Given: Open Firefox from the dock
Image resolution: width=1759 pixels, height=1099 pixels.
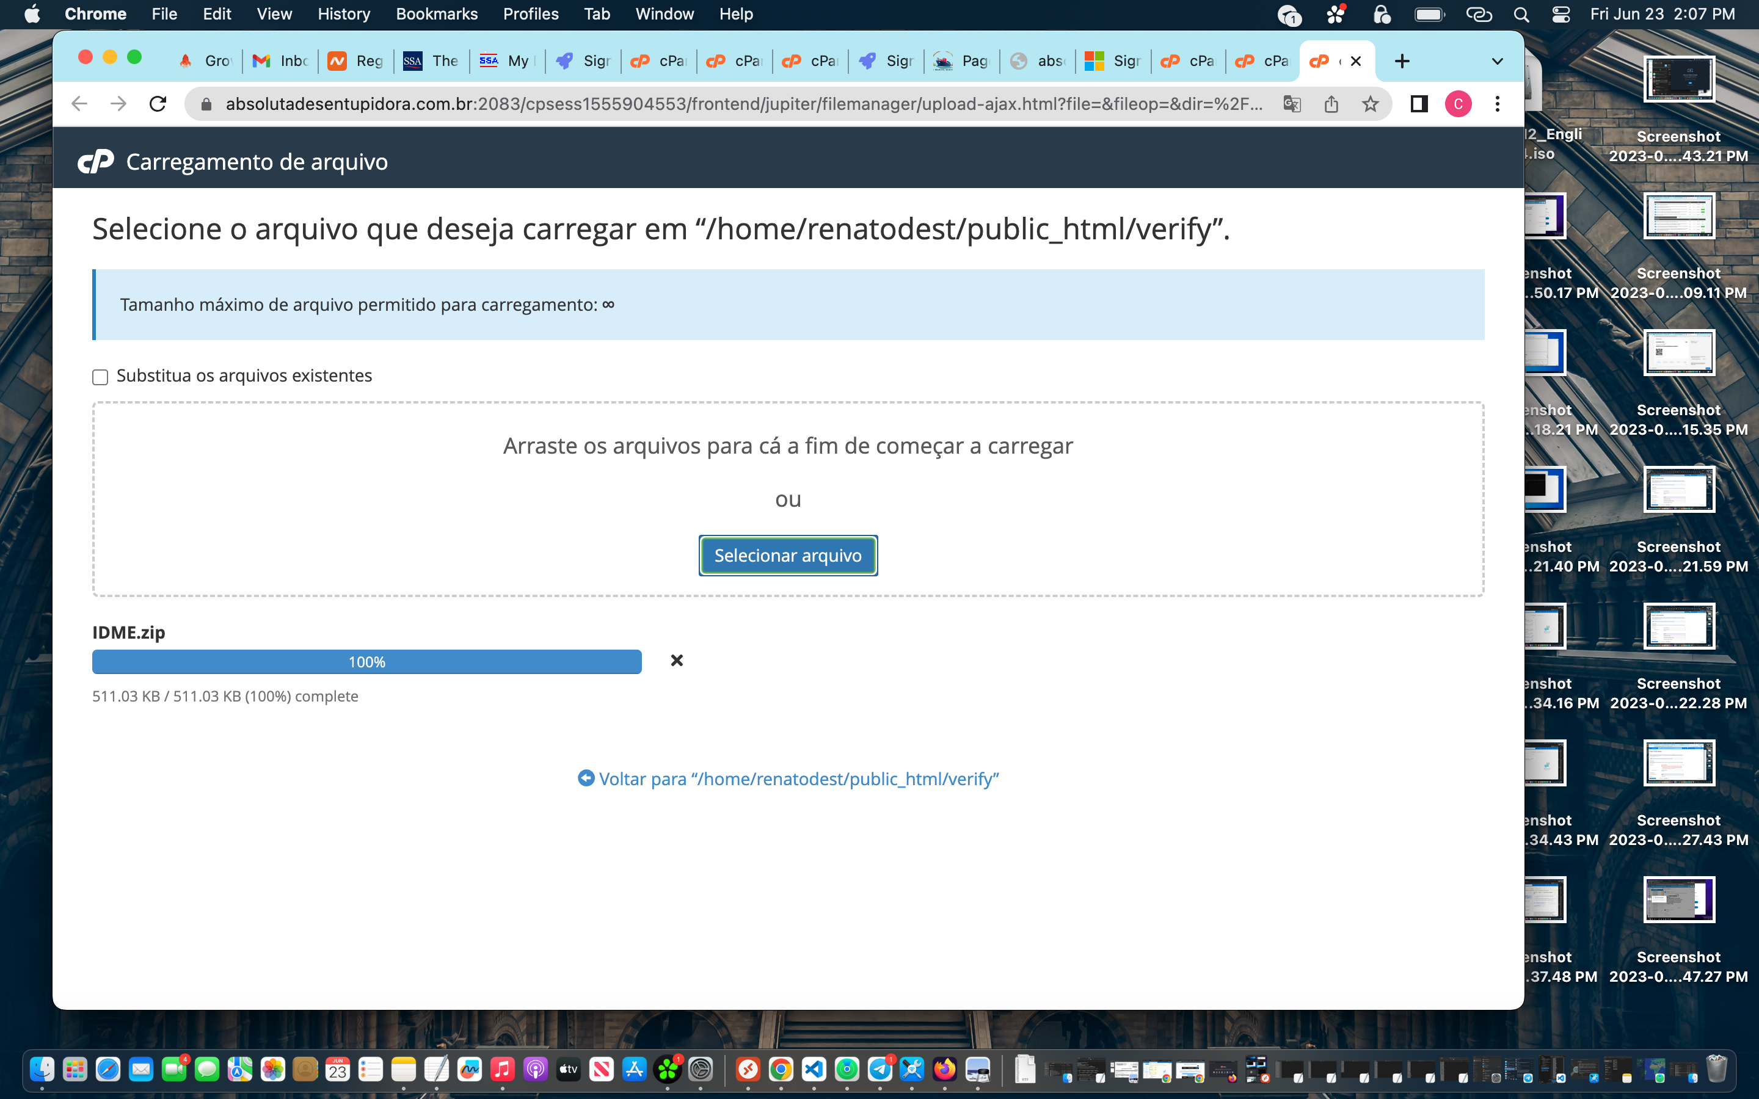Looking at the screenshot, I should pyautogui.click(x=945, y=1069).
